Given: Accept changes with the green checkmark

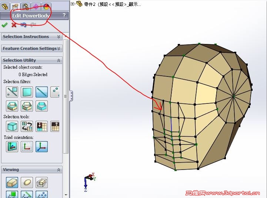Looking at the screenshot, I should 4,25.
